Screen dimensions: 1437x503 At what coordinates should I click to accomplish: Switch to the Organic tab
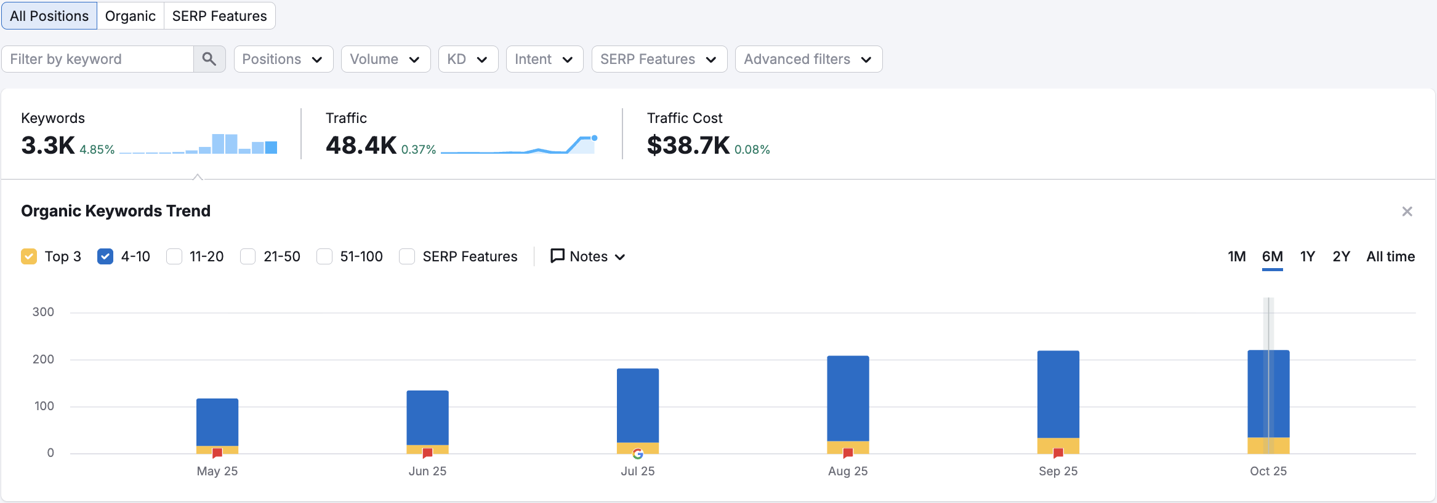point(130,16)
